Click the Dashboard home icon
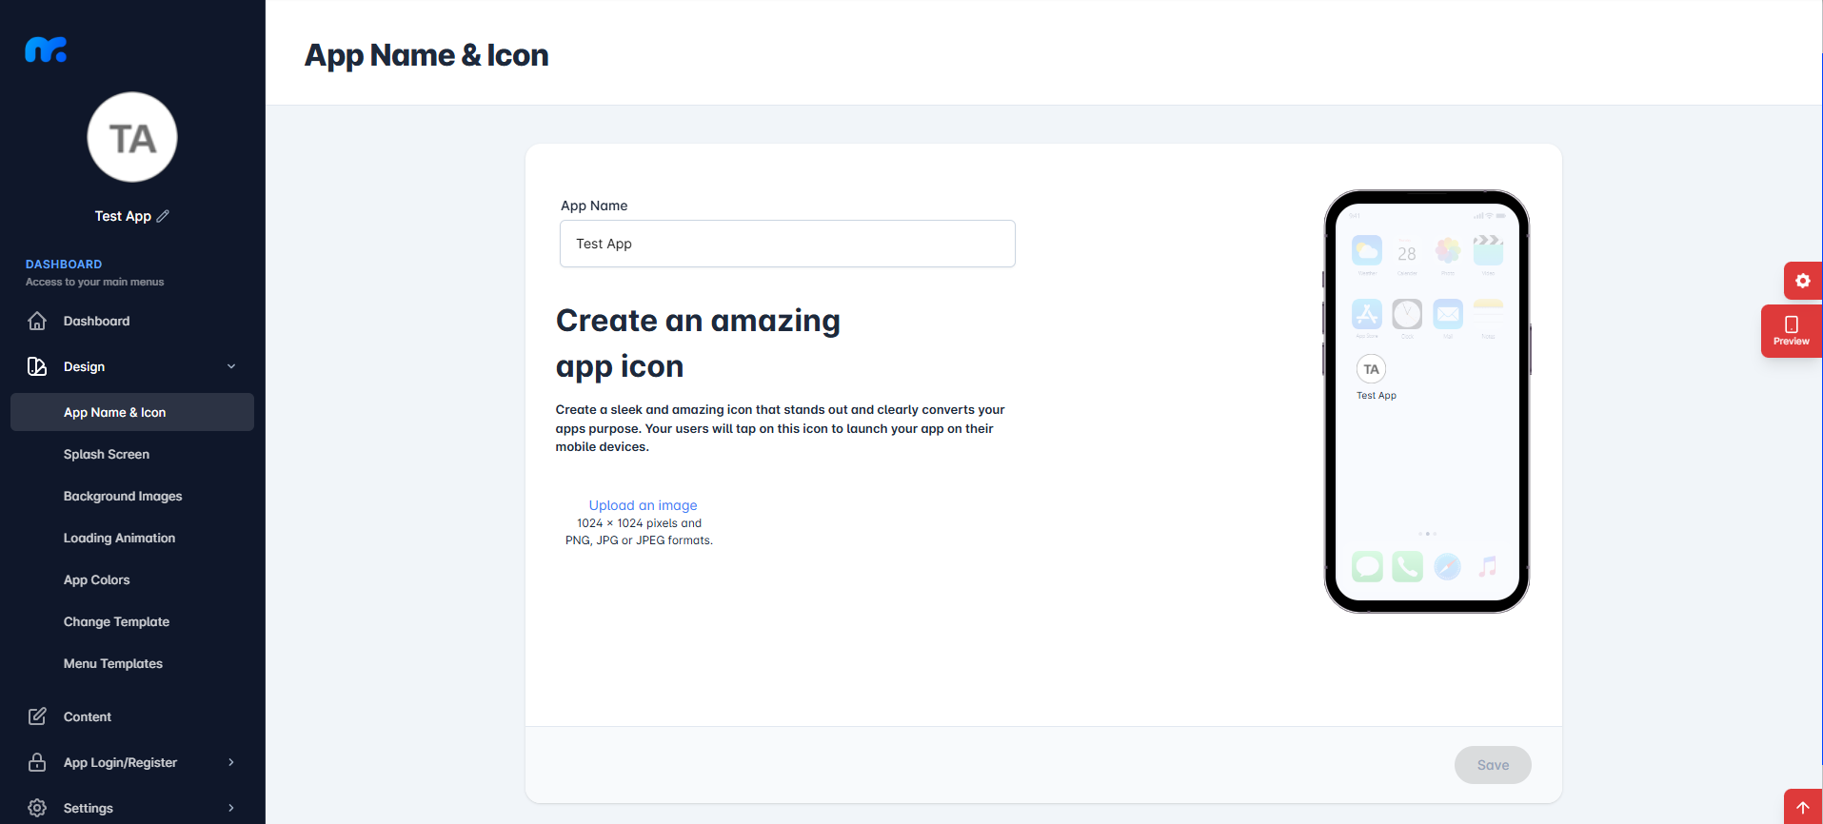Viewport: 1823px width, 824px height. click(37, 321)
